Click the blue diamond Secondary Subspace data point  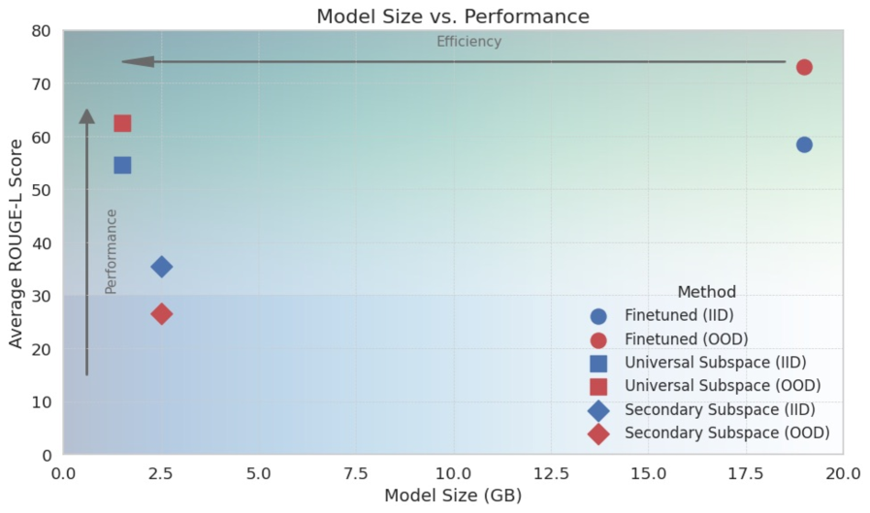click(162, 267)
